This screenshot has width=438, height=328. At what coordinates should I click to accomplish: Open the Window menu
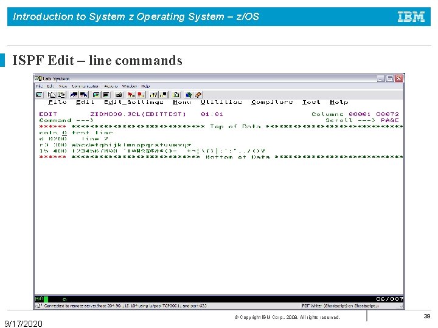tap(130, 86)
